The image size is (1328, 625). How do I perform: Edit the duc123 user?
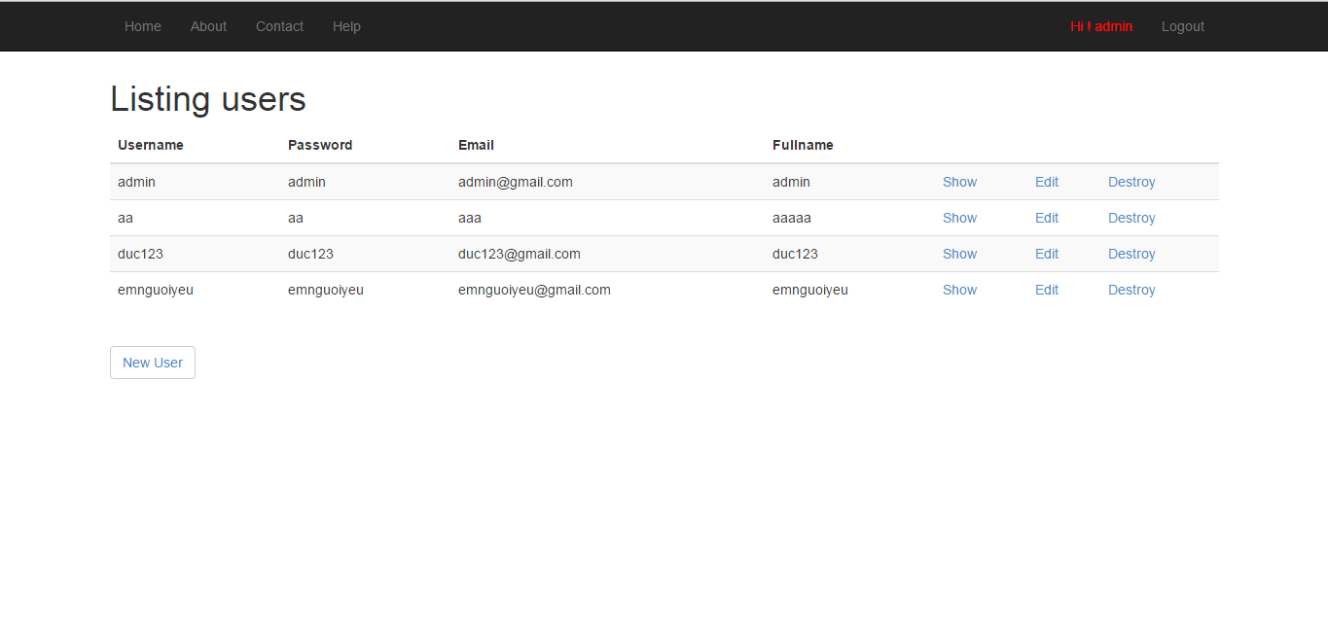[x=1047, y=254]
